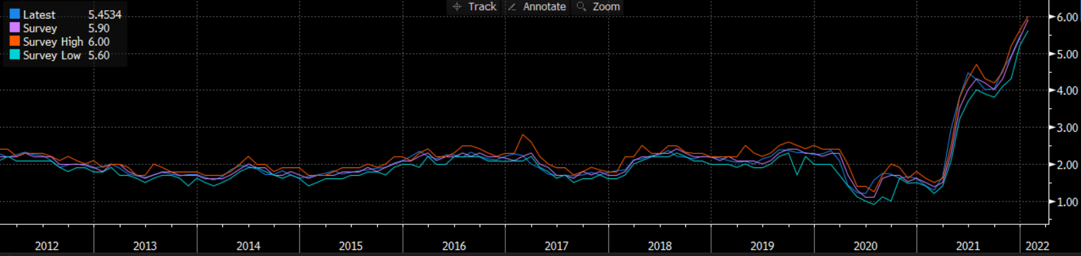Screen dimensions: 1081x256
Task: Click the 2.00 y-axis tick label
Action: pyautogui.click(x=1067, y=165)
